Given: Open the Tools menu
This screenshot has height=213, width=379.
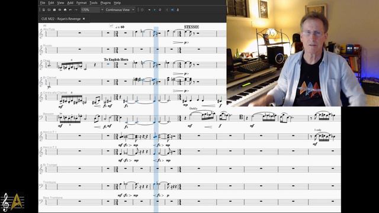Looking at the screenshot, I should (94, 3).
